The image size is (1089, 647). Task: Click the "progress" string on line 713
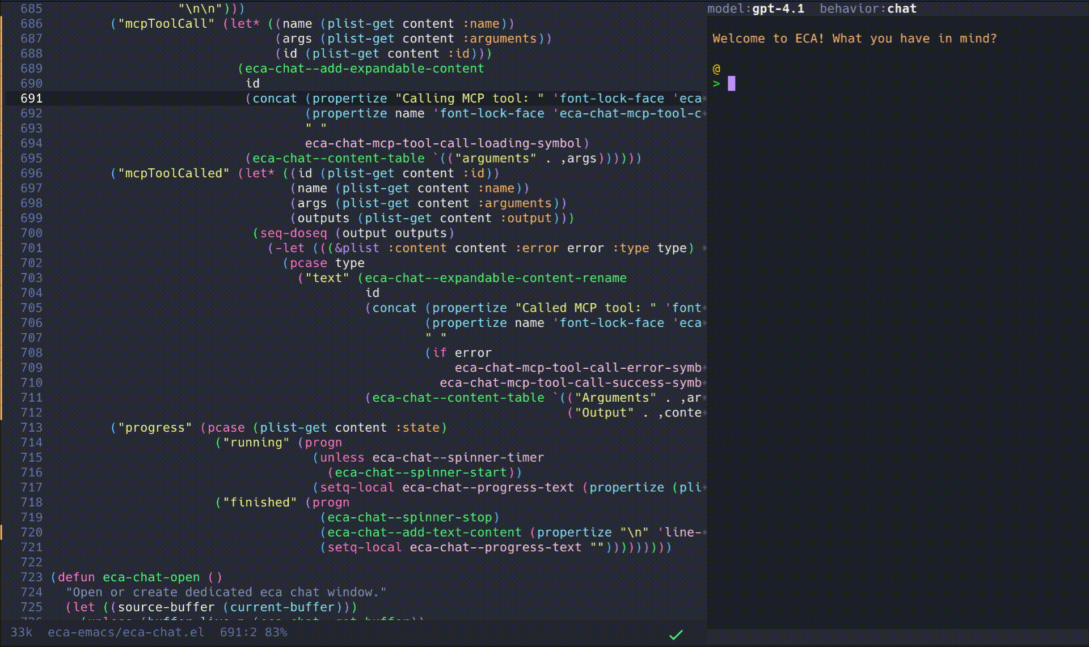click(x=155, y=428)
